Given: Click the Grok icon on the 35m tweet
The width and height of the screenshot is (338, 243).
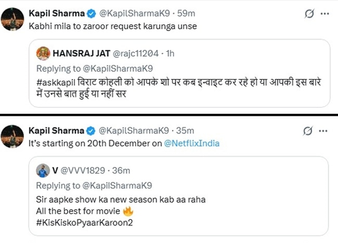Looking at the screenshot, I should [x=309, y=130].
